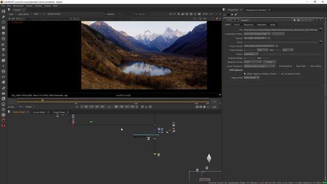The height and width of the screenshot is (184, 327).
Task: Open the Localization Policy dropdown
Action: tap(257, 34)
